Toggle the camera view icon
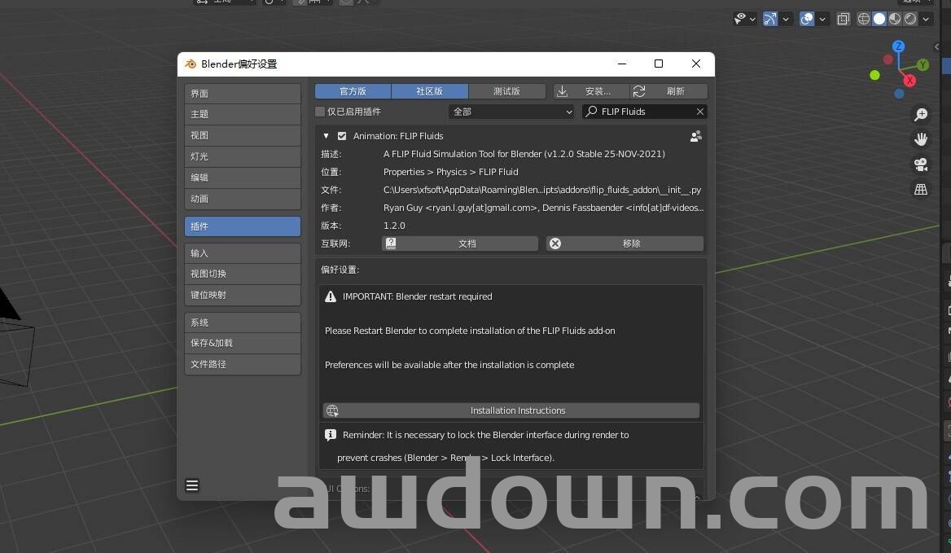The height and width of the screenshot is (553, 951). (921, 165)
